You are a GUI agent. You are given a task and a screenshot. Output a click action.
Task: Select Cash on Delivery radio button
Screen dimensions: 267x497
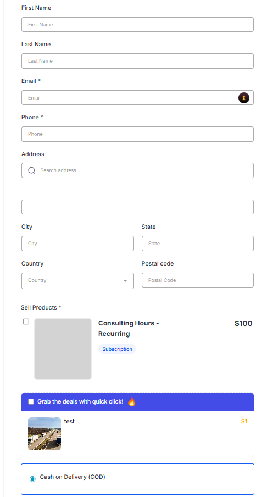click(32, 479)
